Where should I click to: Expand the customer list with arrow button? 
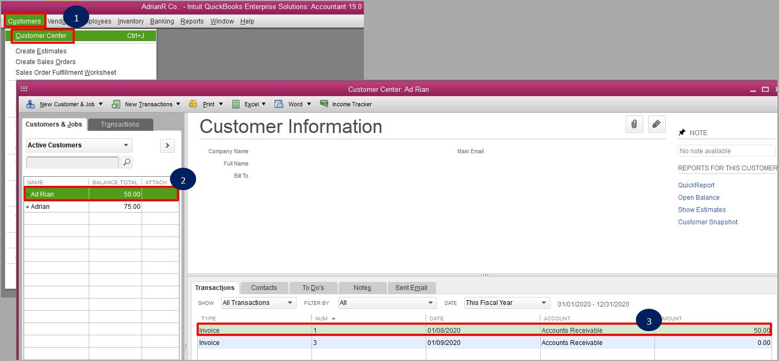[167, 145]
